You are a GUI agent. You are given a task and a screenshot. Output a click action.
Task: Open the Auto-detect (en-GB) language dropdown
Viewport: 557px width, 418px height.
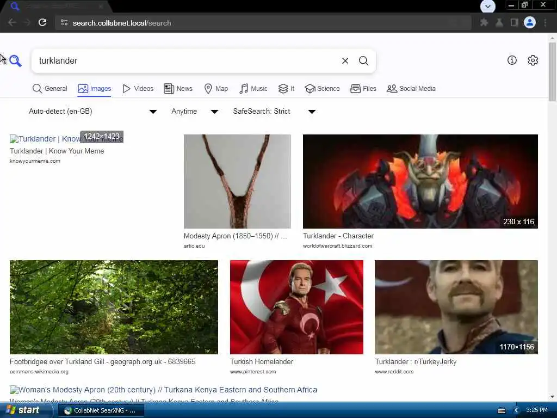pos(92,111)
